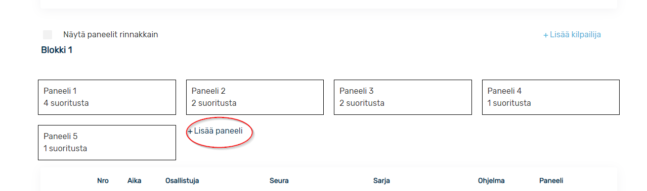647x191 pixels.
Task: Click the Blokki 1 heading
Action: click(57, 50)
